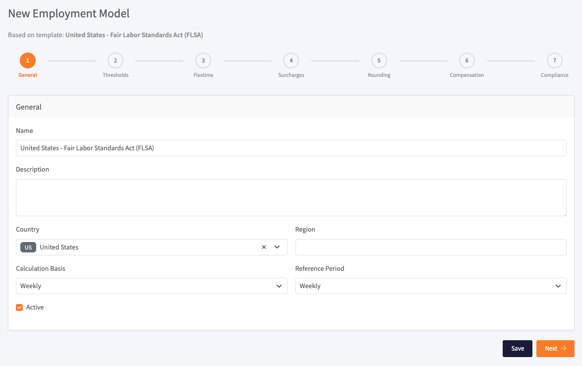Jump to step 3 Flextime circle
This screenshot has height=366, width=582.
tap(203, 61)
